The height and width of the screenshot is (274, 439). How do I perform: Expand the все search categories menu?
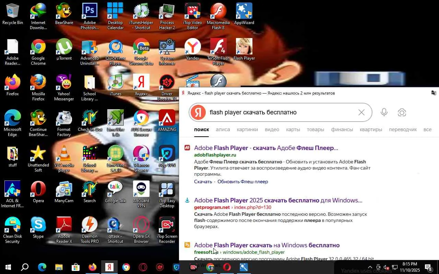[427, 129]
